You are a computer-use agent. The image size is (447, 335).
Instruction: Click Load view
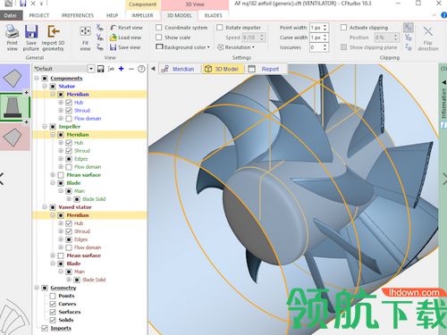click(125, 38)
